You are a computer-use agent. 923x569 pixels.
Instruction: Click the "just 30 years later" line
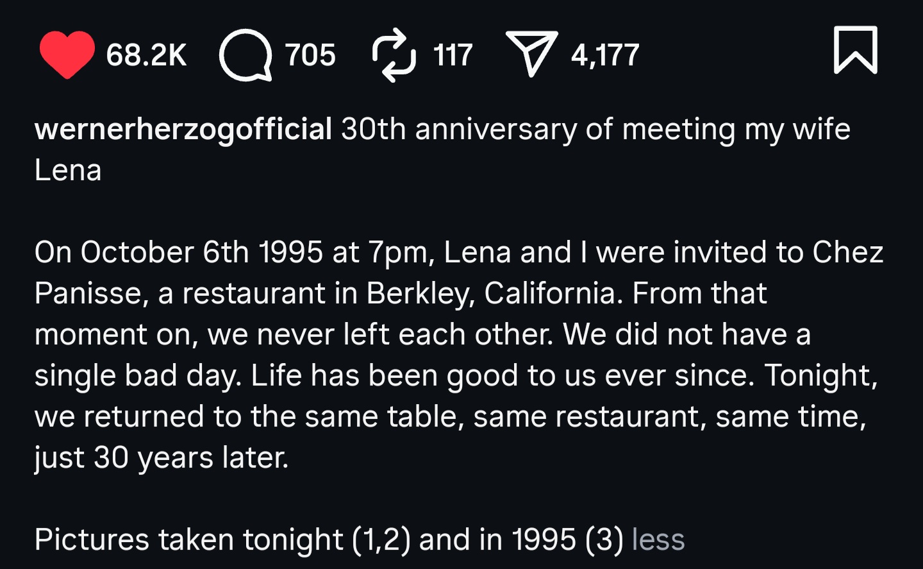click(x=162, y=457)
